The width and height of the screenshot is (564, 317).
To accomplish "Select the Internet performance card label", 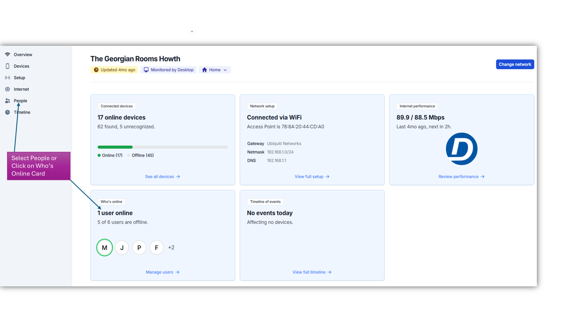I will click(x=417, y=106).
